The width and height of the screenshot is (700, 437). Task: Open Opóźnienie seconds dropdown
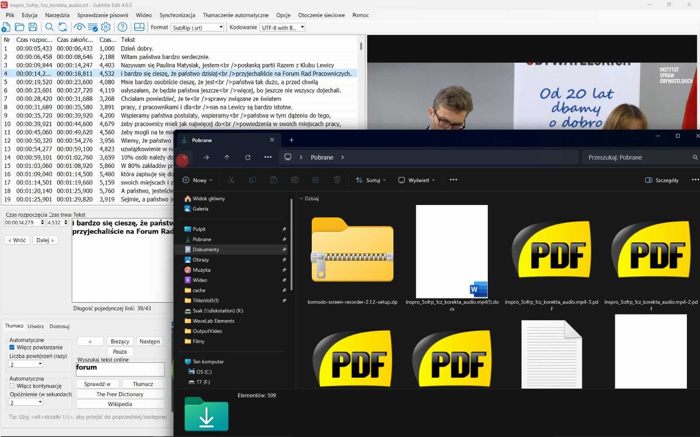pos(26,402)
